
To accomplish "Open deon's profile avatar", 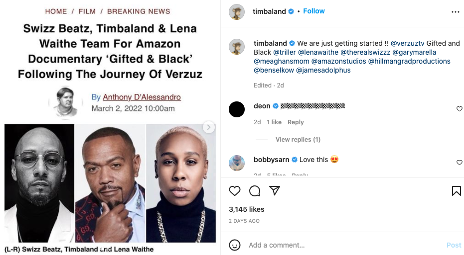I will point(237,109).
